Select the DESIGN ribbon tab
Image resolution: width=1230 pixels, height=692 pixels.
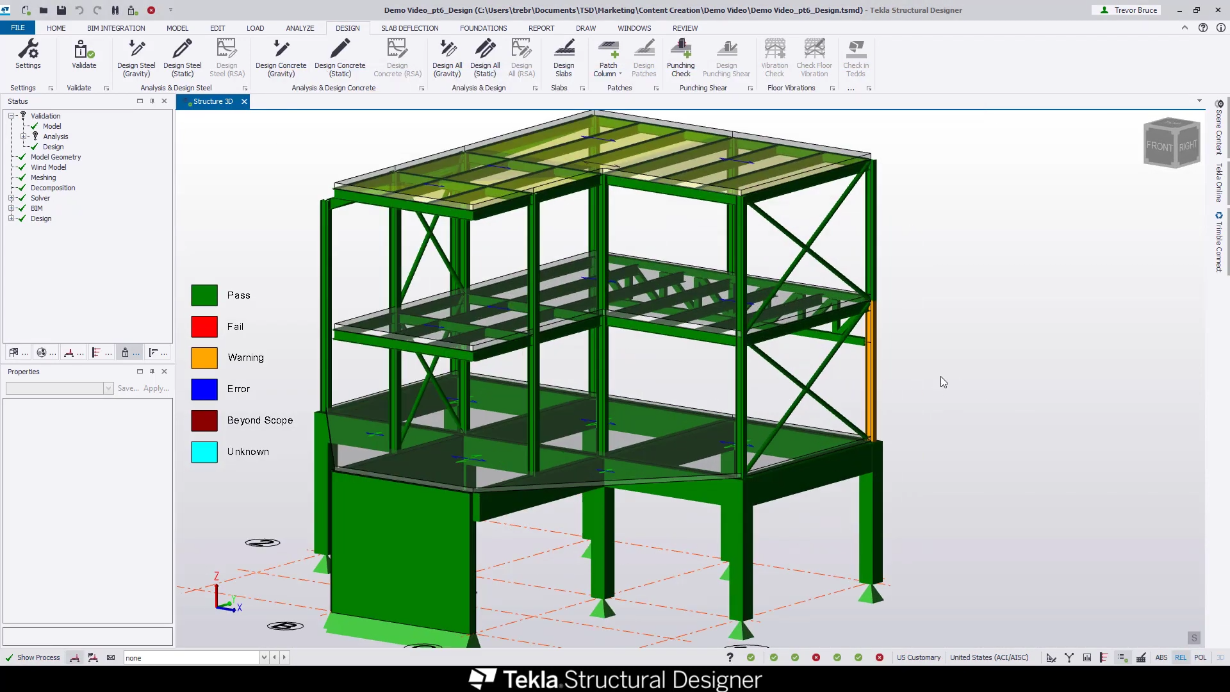point(347,28)
